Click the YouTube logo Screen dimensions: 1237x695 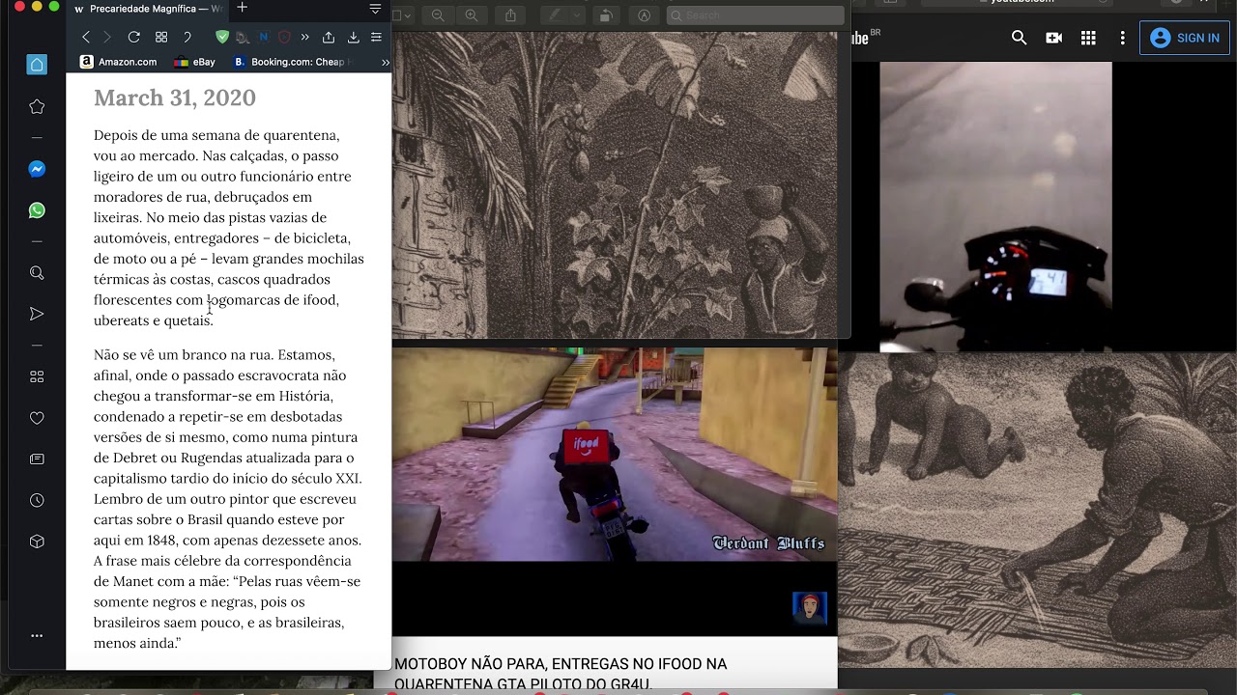(x=866, y=38)
